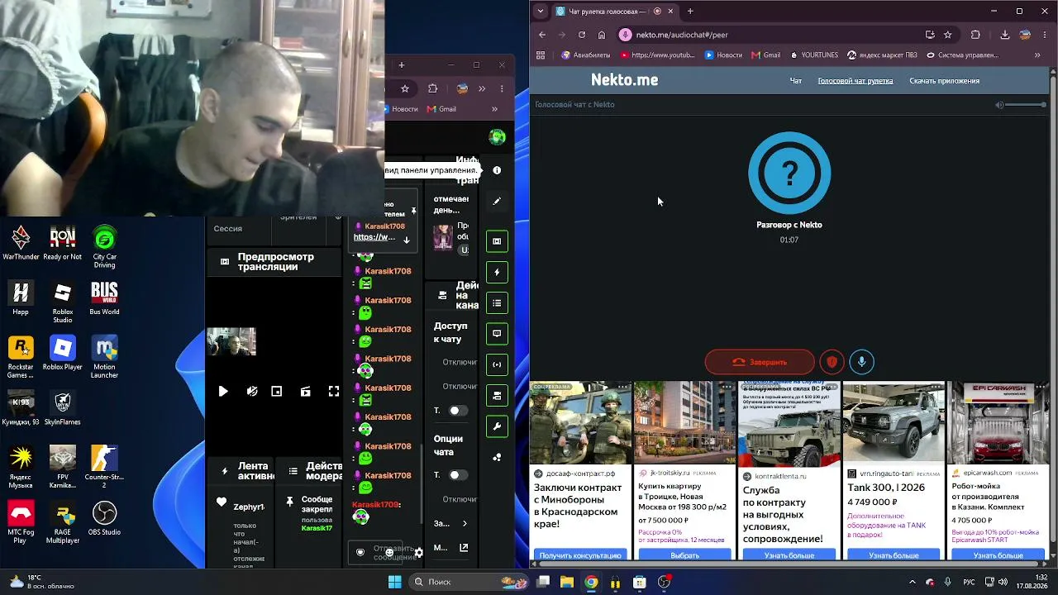Open RAGE Multiplayer desktop icon
This screenshot has width=1058, height=595.
coord(63,522)
